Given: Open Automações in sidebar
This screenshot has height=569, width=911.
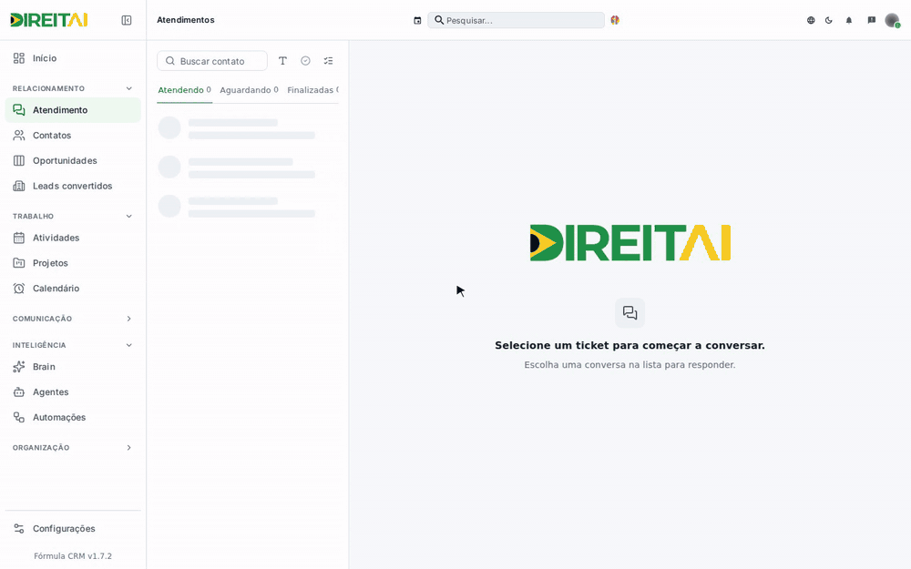Looking at the screenshot, I should click(73, 418).
